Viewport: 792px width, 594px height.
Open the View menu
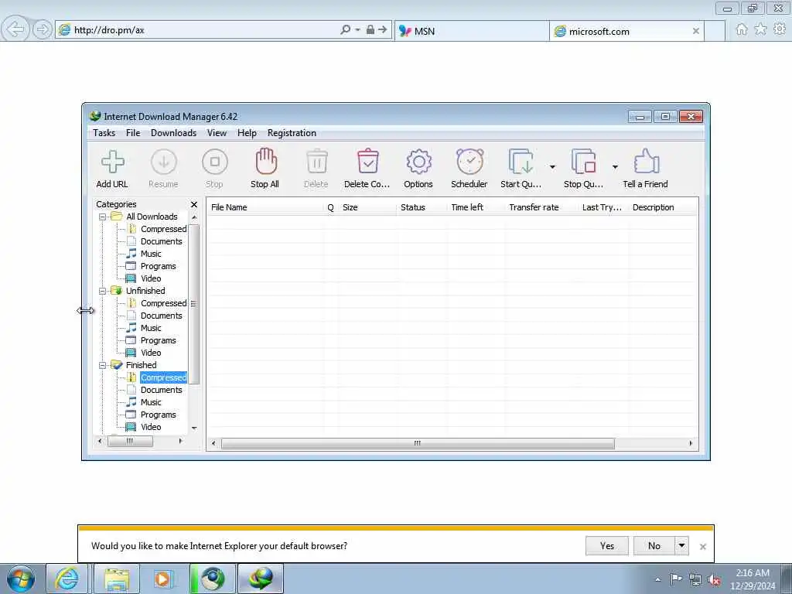click(217, 133)
